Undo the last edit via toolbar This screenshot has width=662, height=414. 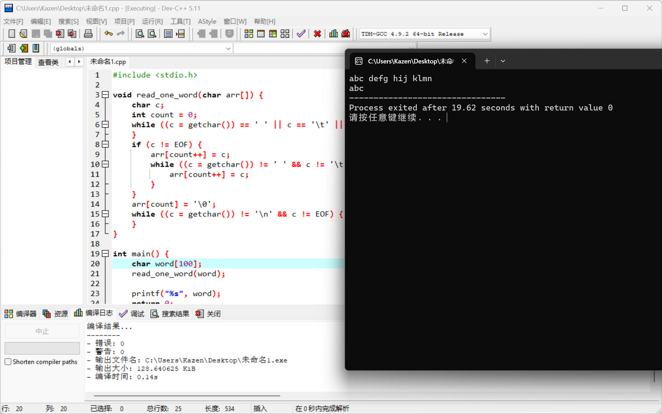tap(108, 34)
